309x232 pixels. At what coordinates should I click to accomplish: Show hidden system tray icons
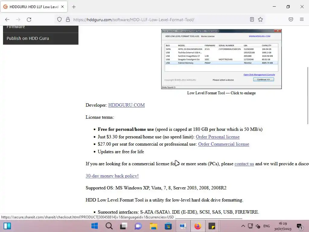coord(243,226)
